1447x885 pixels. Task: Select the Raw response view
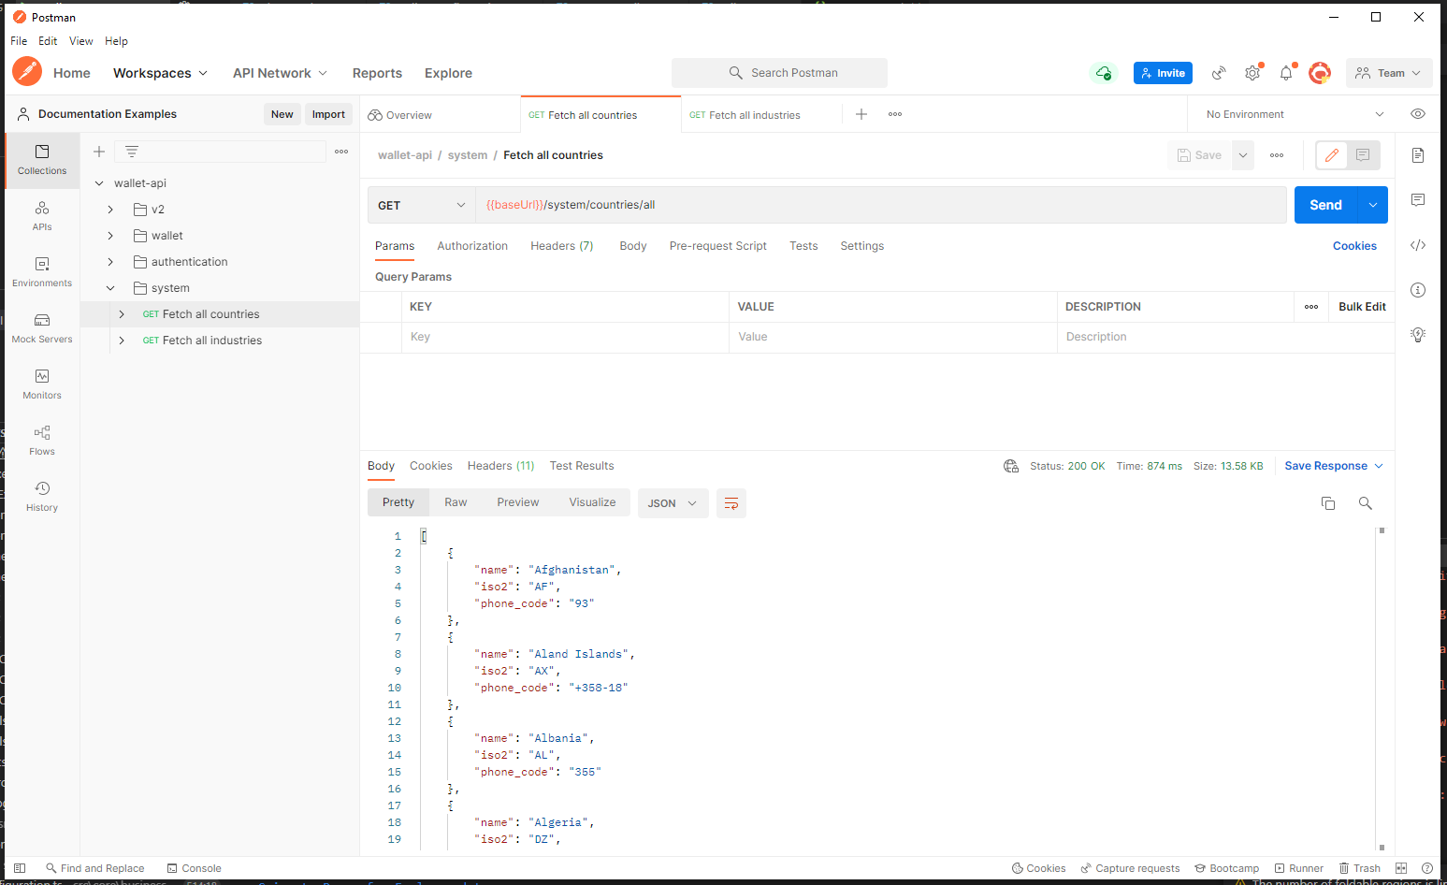[x=456, y=502]
